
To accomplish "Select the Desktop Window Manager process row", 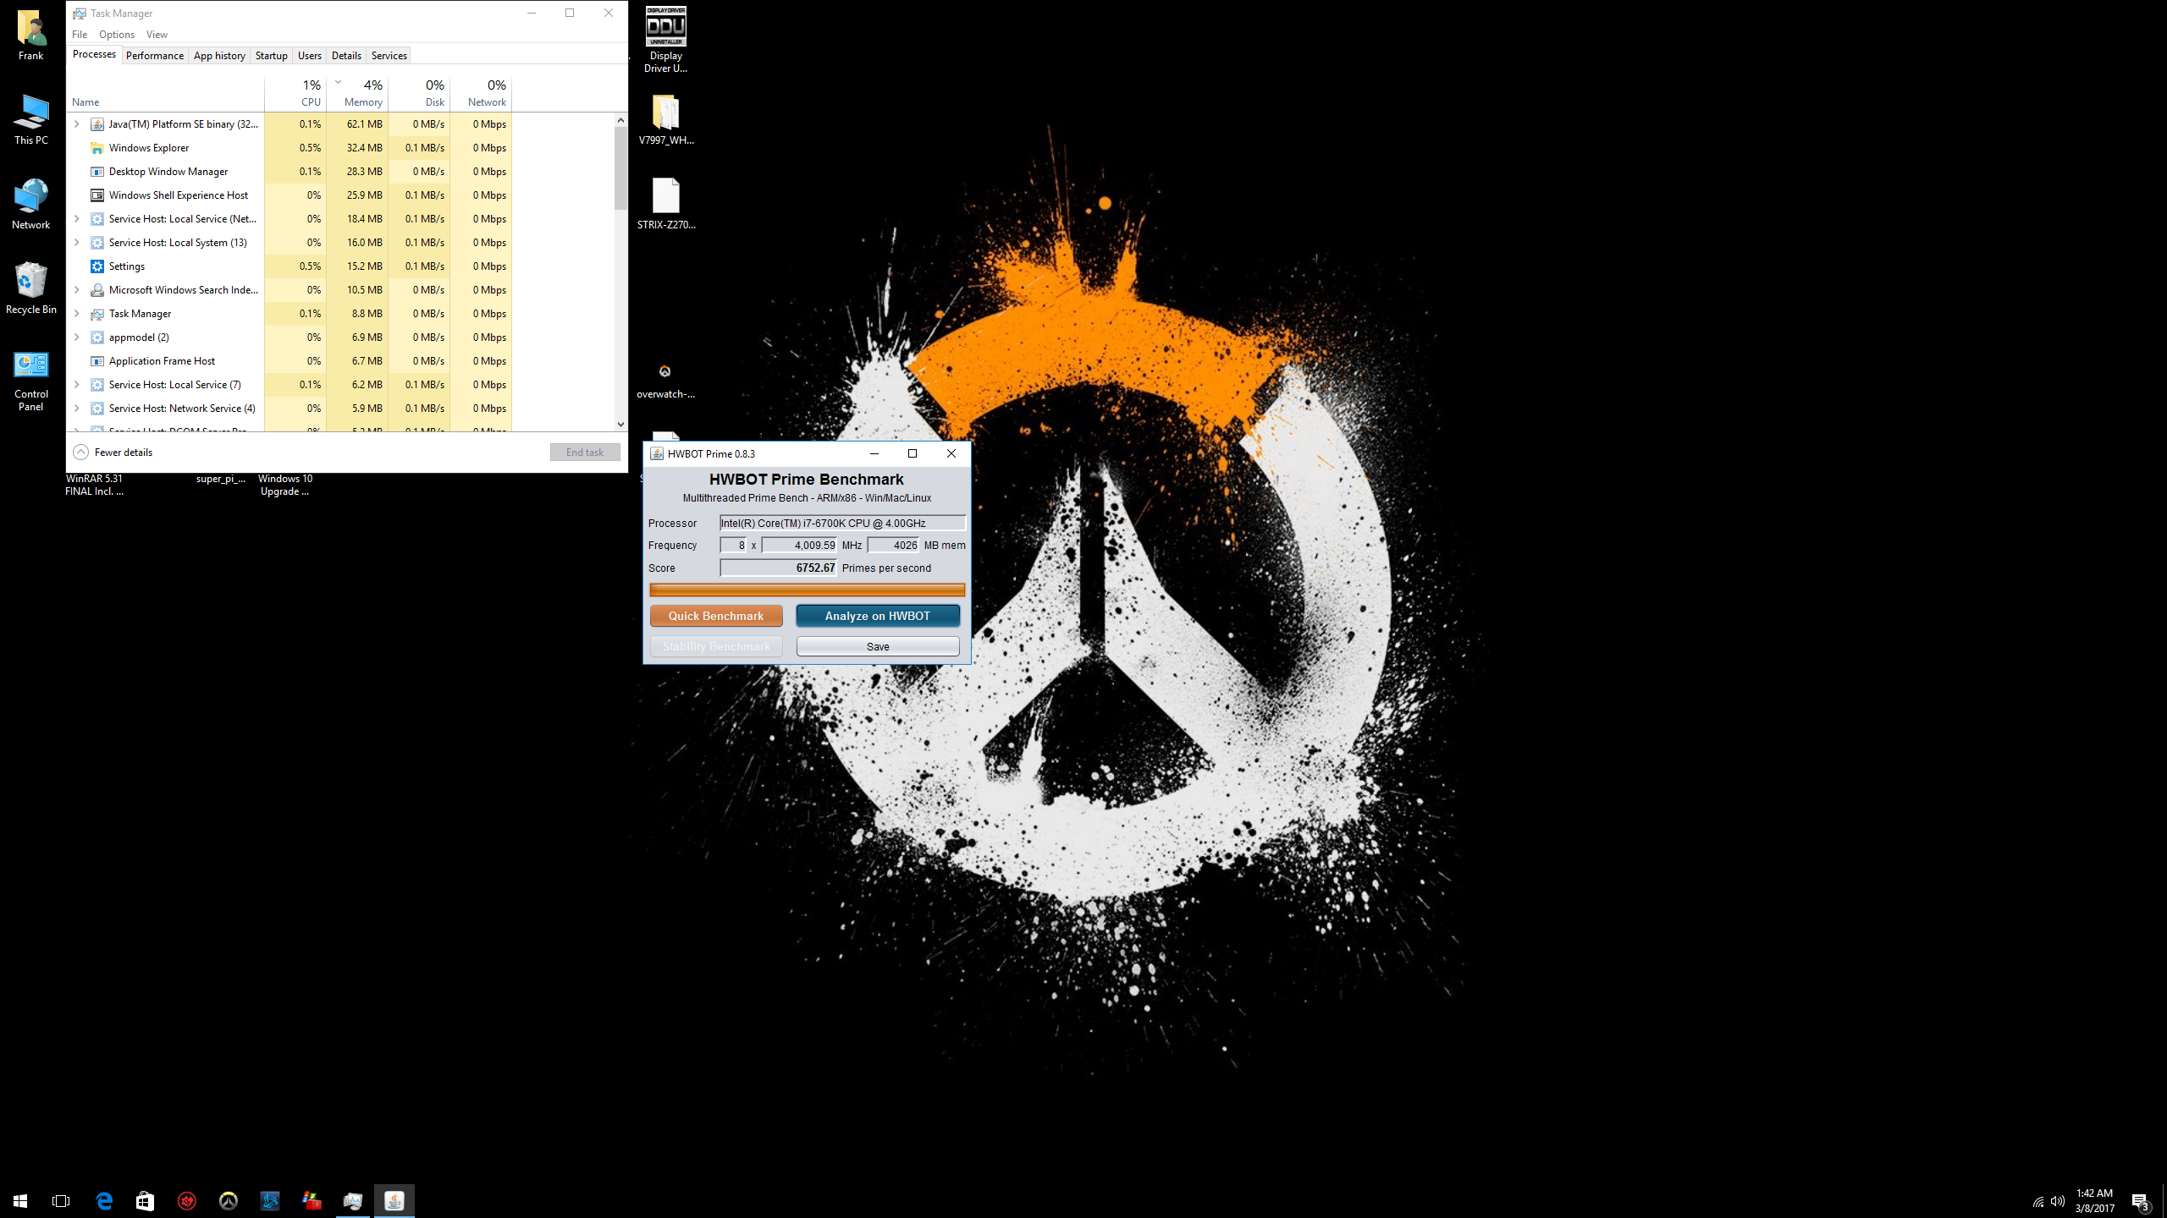I will pyautogui.click(x=289, y=172).
